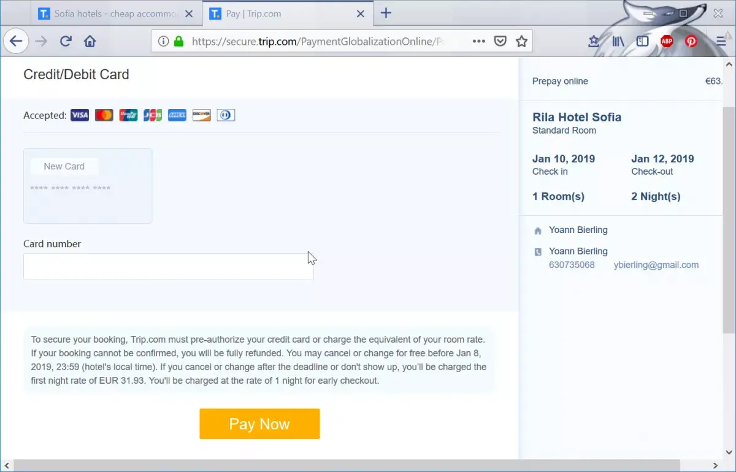Close the Pay | Trip.com tab
The width and height of the screenshot is (736, 472).
click(361, 13)
